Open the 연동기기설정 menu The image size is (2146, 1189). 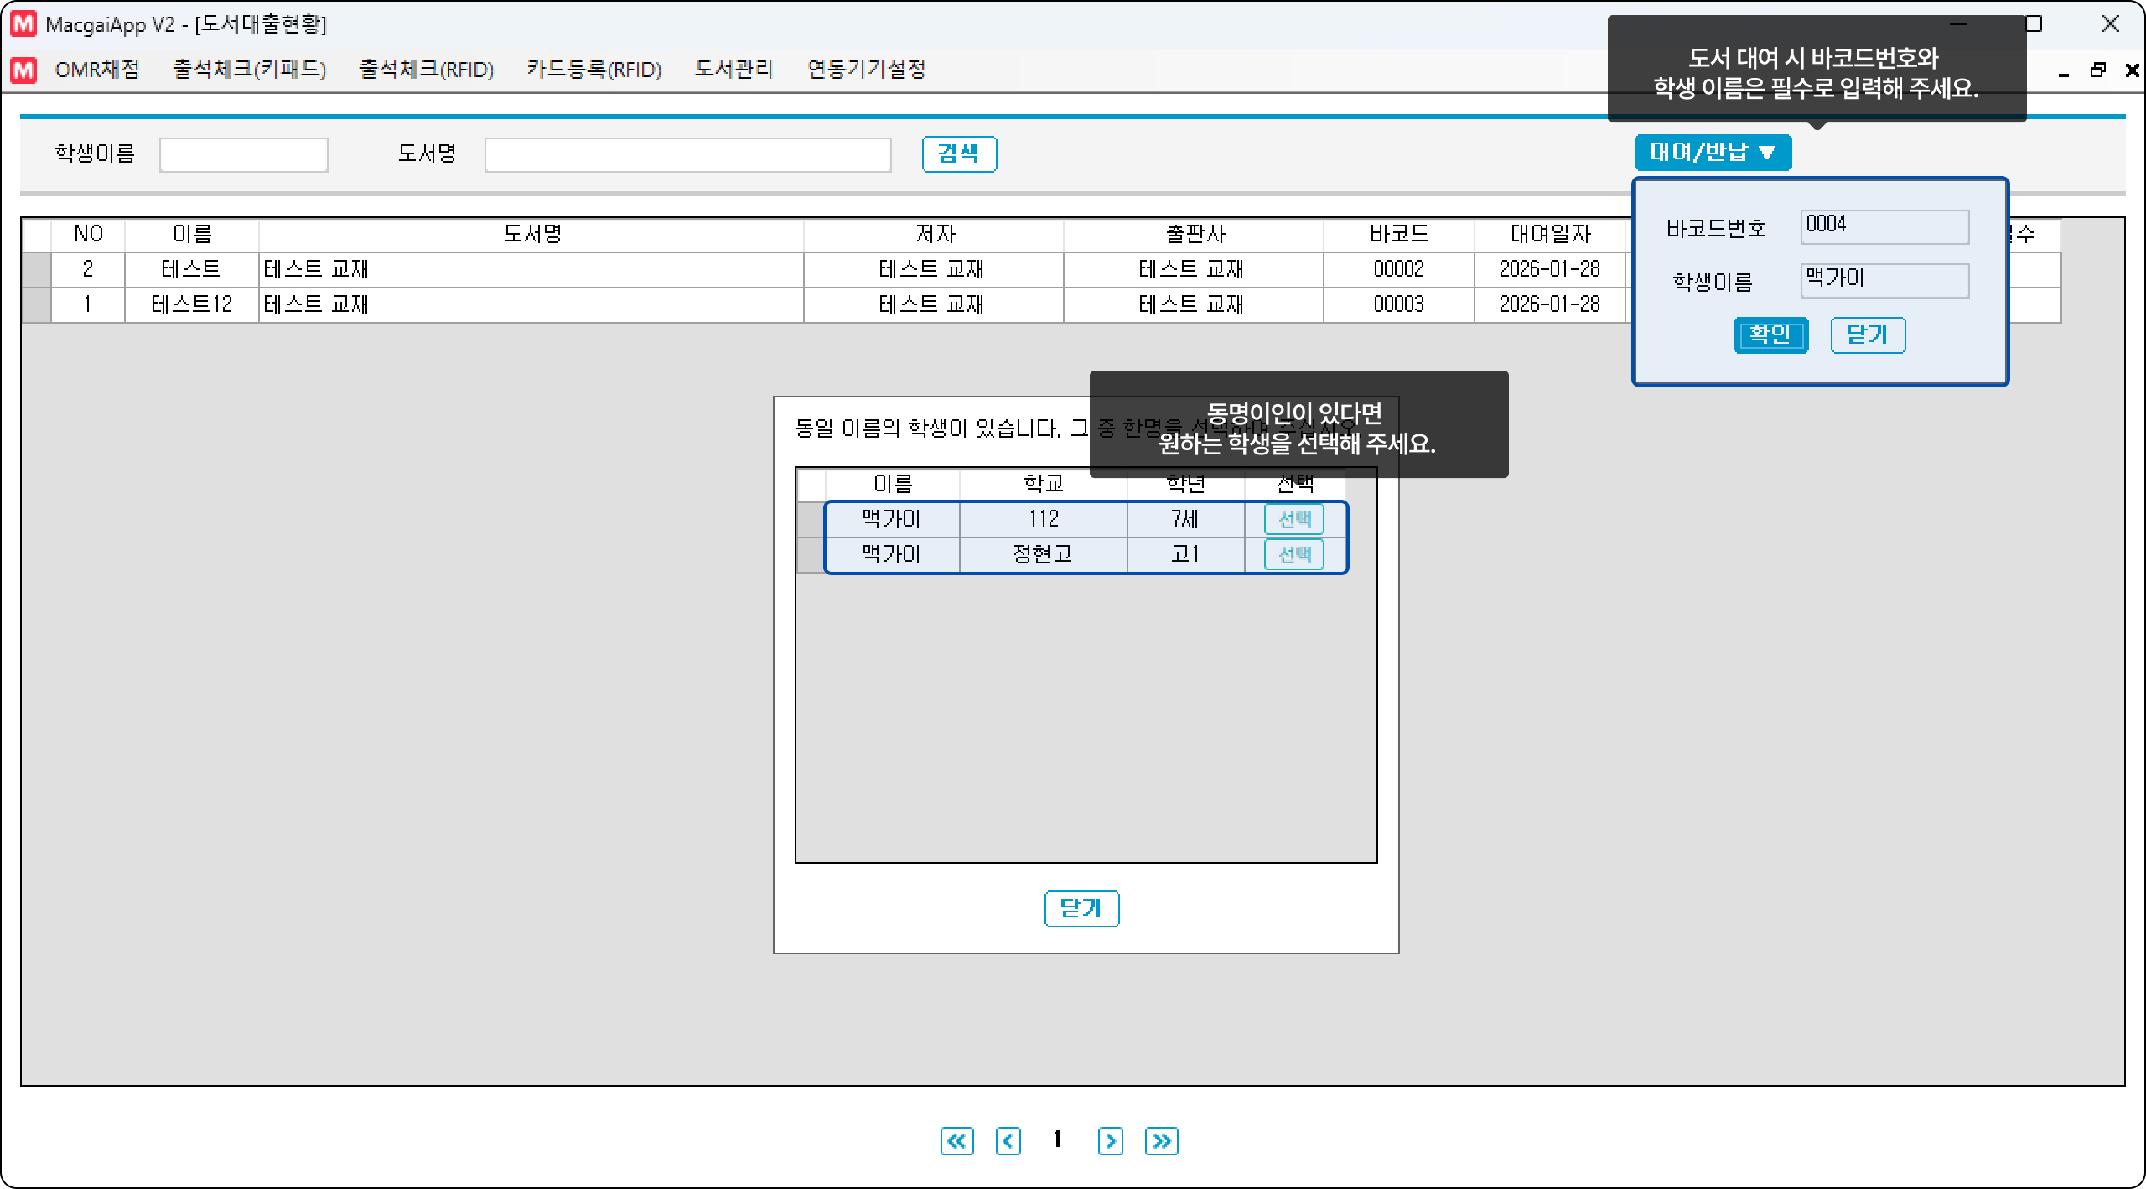click(866, 70)
